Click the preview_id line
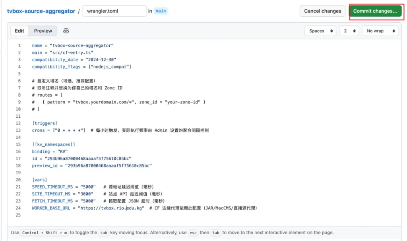The height and width of the screenshot is (241, 407). coord(92,166)
